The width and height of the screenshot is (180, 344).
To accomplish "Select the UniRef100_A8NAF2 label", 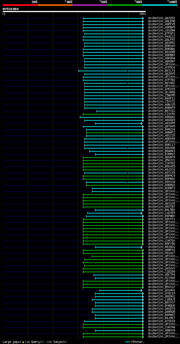I will point(161,132).
